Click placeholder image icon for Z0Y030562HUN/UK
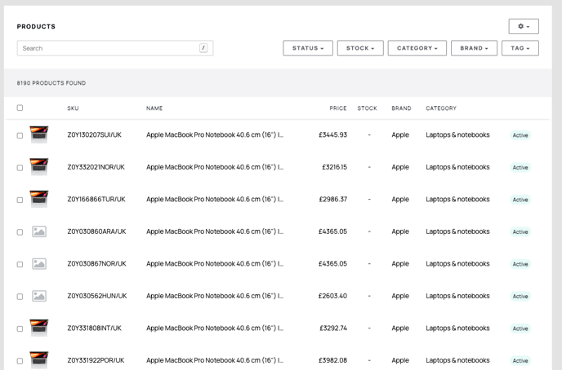 pyautogui.click(x=39, y=296)
